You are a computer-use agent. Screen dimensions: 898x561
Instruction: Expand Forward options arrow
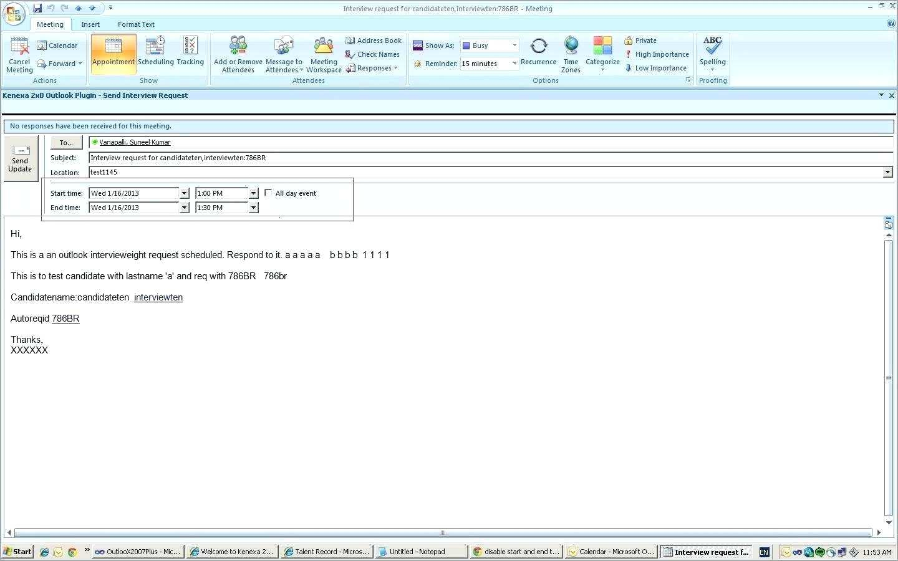[x=80, y=64]
